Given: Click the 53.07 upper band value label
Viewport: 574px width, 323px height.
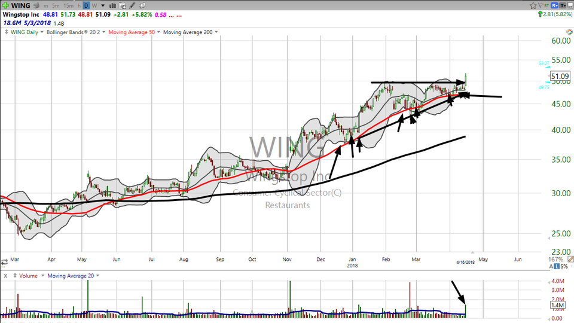Looking at the screenshot, I should pyautogui.click(x=544, y=63).
